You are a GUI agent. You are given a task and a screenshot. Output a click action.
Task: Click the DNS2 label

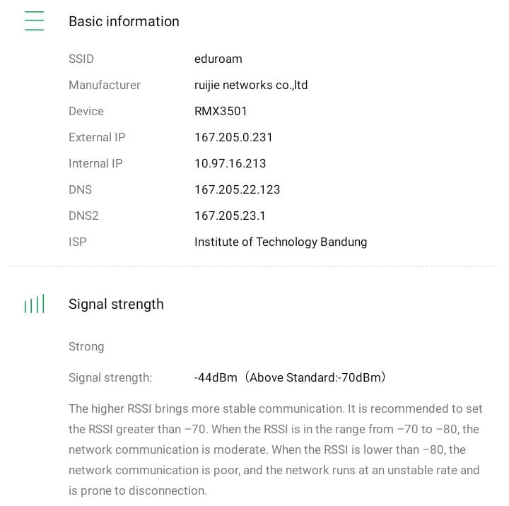tap(83, 216)
